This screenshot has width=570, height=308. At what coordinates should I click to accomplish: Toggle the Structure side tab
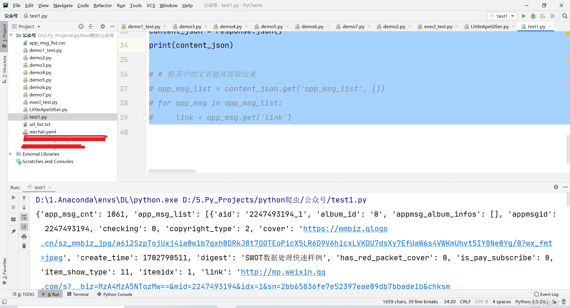(4, 69)
